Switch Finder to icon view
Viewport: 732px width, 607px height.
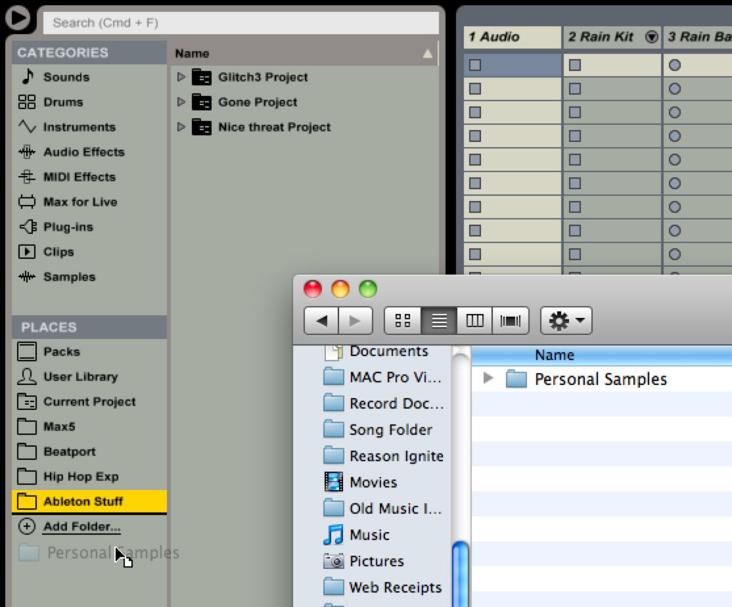tap(402, 321)
